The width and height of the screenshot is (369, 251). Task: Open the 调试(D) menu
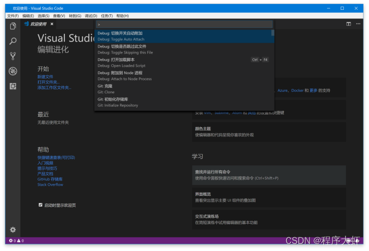pyautogui.click(x=91, y=16)
